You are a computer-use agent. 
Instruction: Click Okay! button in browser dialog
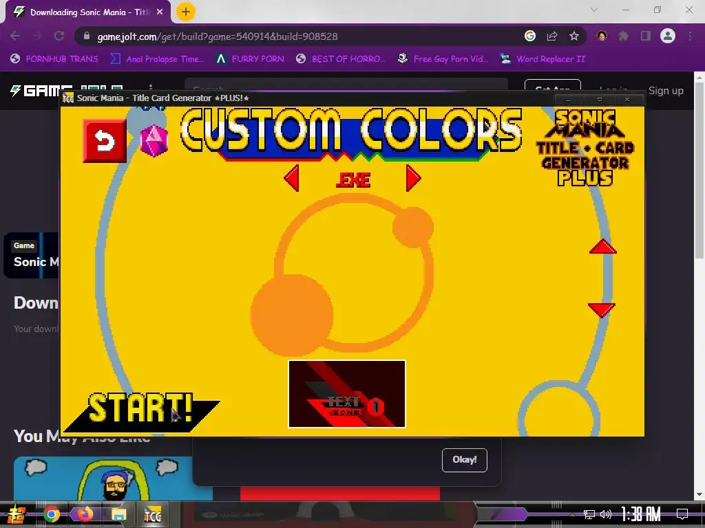tap(465, 460)
